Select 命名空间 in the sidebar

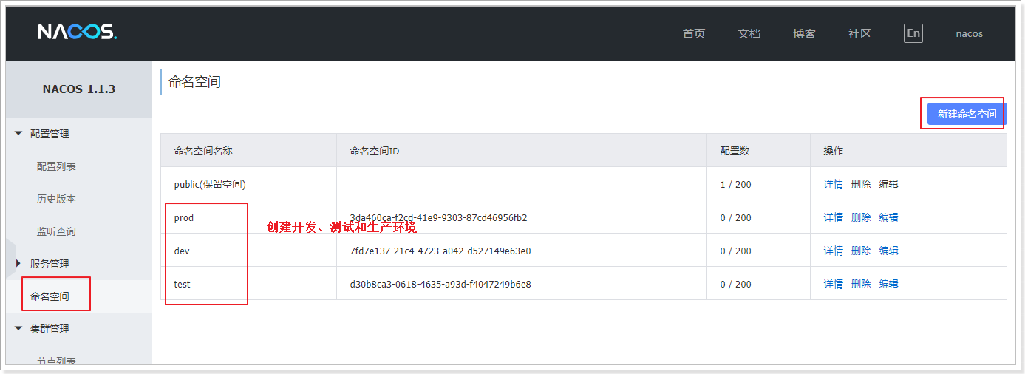click(50, 296)
